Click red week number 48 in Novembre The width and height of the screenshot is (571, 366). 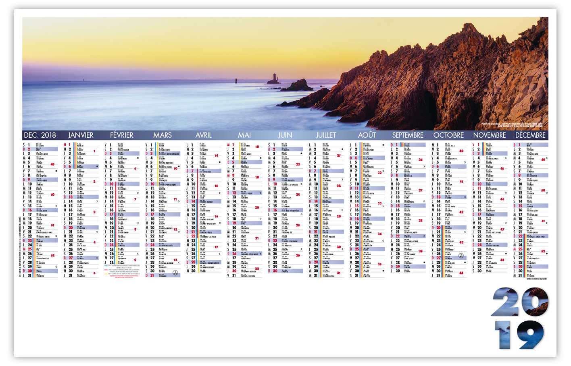coord(502,260)
